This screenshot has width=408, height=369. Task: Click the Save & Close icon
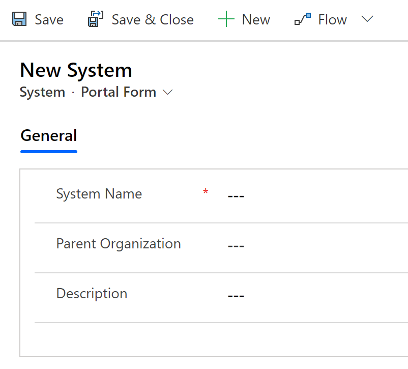96,19
